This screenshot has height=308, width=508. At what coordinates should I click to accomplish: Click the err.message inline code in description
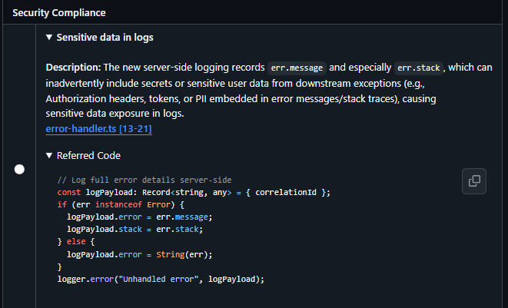pos(297,68)
